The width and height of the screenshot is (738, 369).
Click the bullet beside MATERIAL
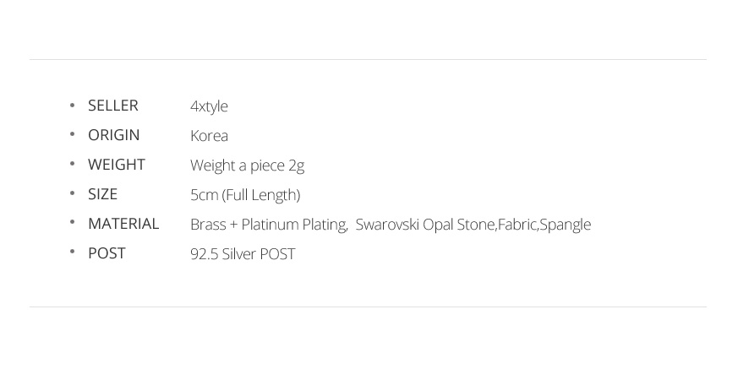point(73,224)
